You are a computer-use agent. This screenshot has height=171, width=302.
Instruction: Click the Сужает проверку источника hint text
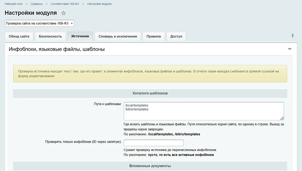pos(170,150)
